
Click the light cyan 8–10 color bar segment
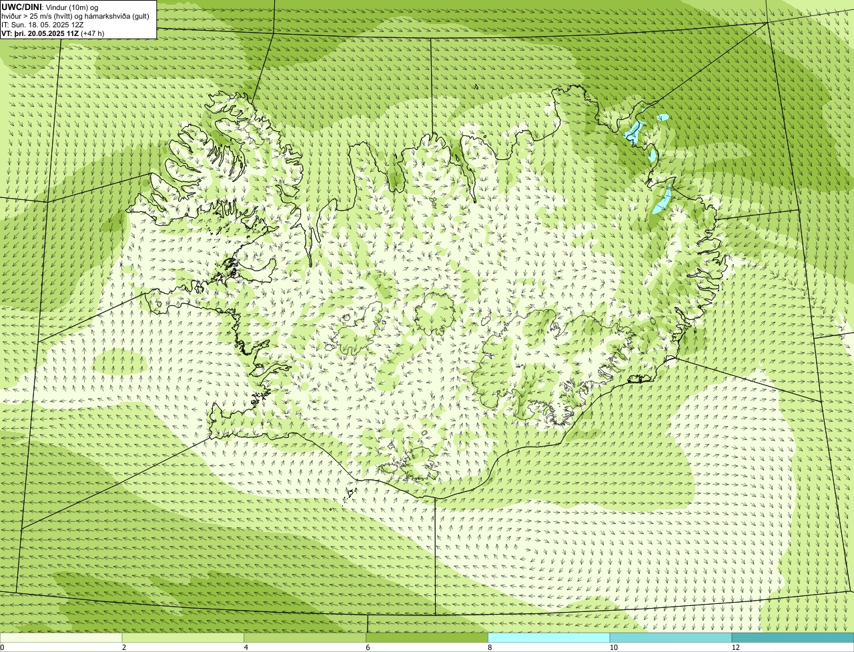pyautogui.click(x=550, y=637)
